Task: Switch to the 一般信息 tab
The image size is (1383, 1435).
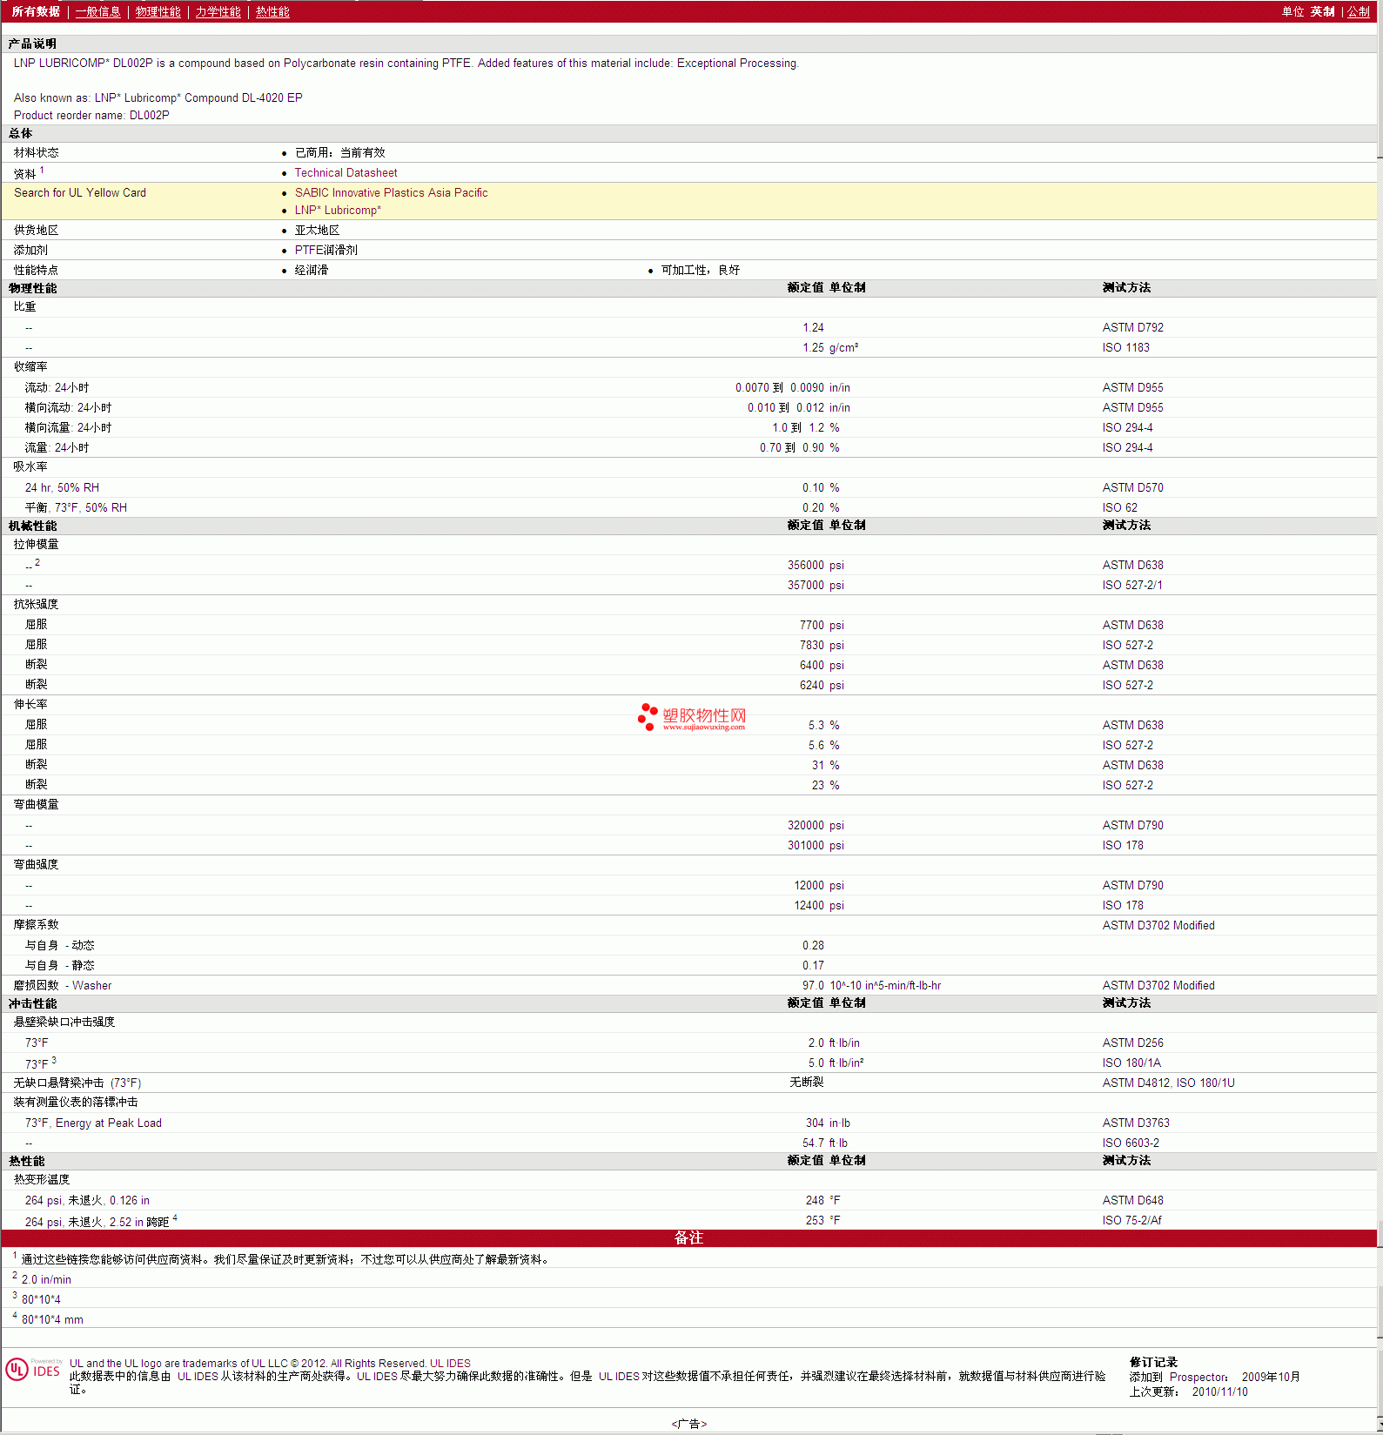Action: point(97,11)
